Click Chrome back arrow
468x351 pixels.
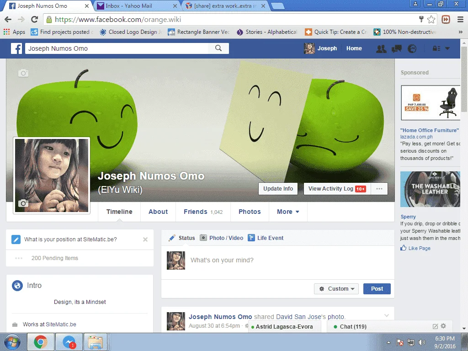coord(8,20)
